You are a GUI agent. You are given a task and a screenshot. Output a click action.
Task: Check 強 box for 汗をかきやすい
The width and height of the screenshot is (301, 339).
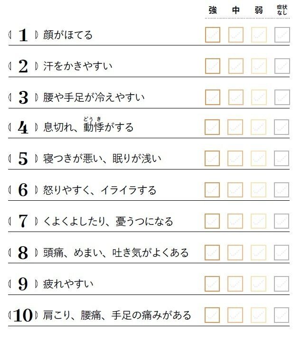tap(213, 66)
